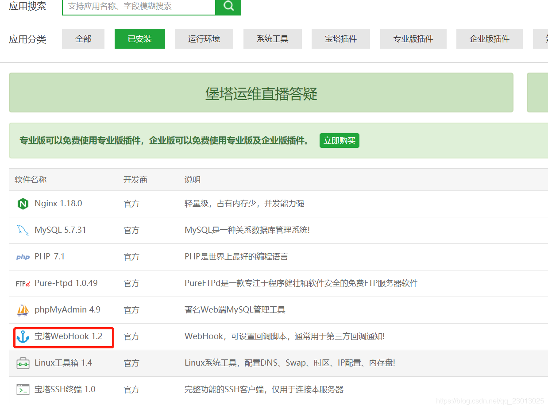Click 官方 in the MySQL row

[131, 231]
